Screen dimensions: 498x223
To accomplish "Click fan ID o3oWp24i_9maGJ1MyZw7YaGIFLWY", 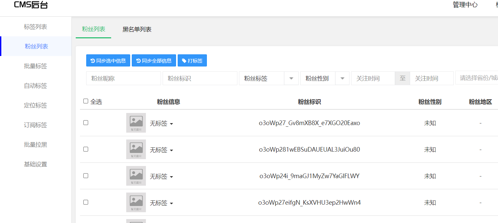I will click(309, 176).
